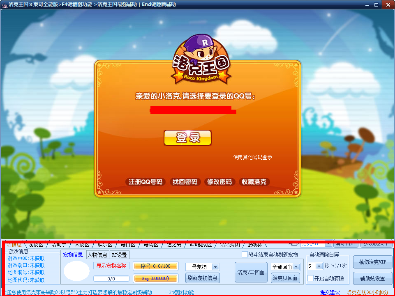Open 注册QQ号码 registration button
Image resolution: width=395 pixels, height=296 pixels.
click(x=146, y=182)
